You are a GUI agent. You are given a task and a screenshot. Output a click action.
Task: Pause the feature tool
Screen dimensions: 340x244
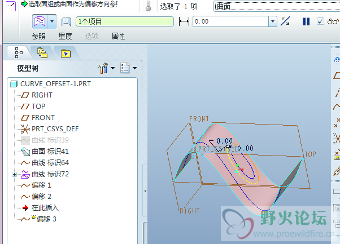pos(306,21)
